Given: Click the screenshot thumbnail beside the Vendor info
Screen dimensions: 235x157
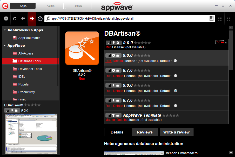Looking at the screenshot, I should (x=134, y=153).
